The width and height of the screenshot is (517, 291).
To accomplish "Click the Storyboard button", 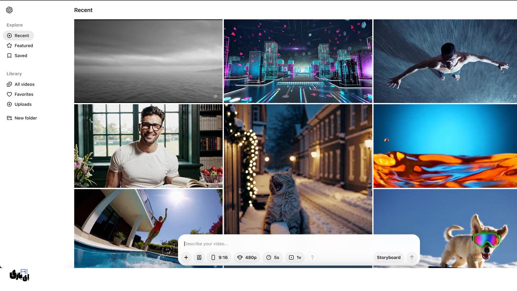I will pos(388,257).
